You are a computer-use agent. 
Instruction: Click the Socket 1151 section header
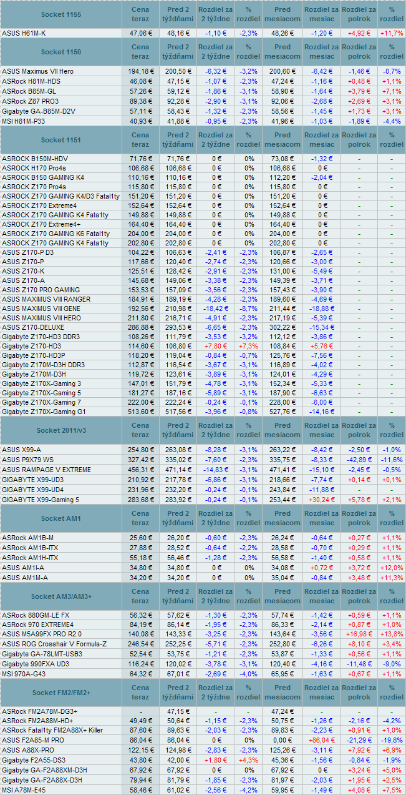(x=60, y=140)
